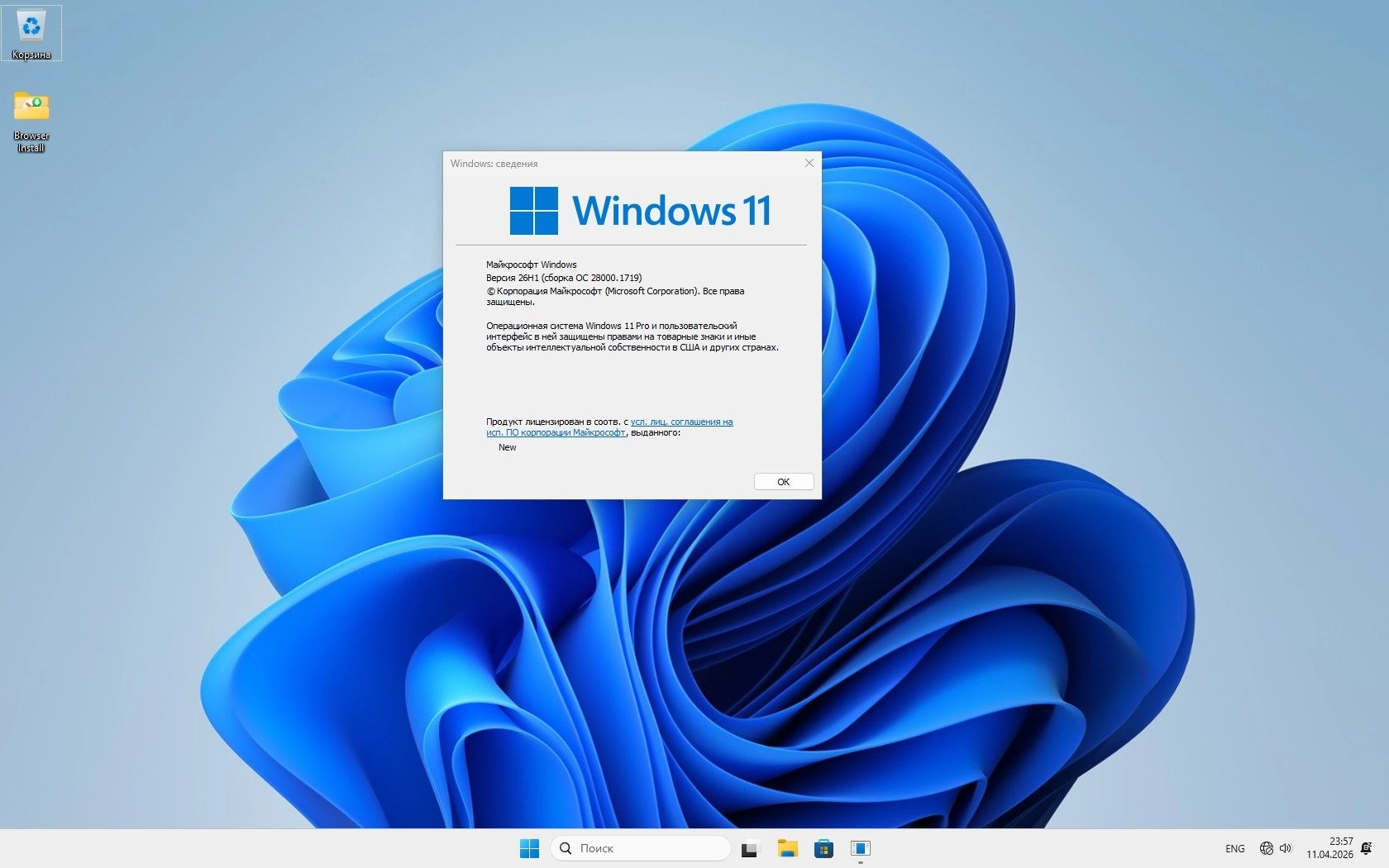Open the clock and date flyout
The width and height of the screenshot is (1389, 868).
click(1329, 848)
